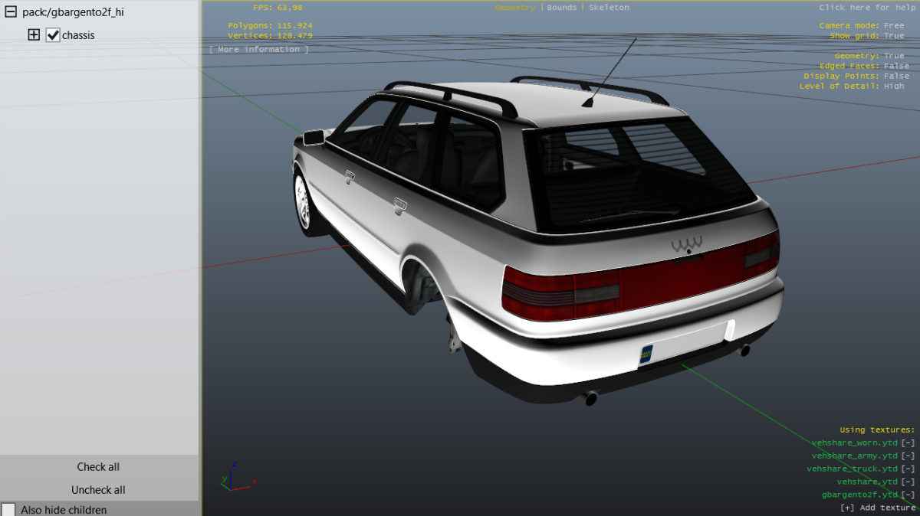
Task: Unload gbargento2f.ytd via its [-] icon
Action: 908,495
